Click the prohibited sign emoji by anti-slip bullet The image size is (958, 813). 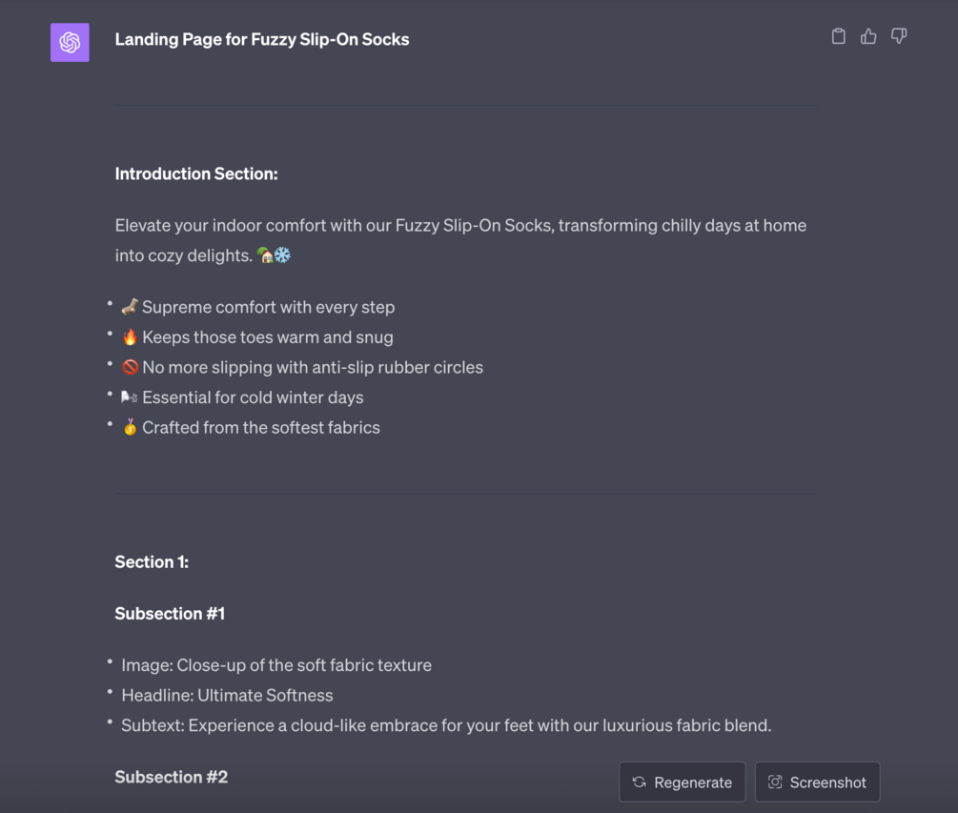click(x=131, y=367)
